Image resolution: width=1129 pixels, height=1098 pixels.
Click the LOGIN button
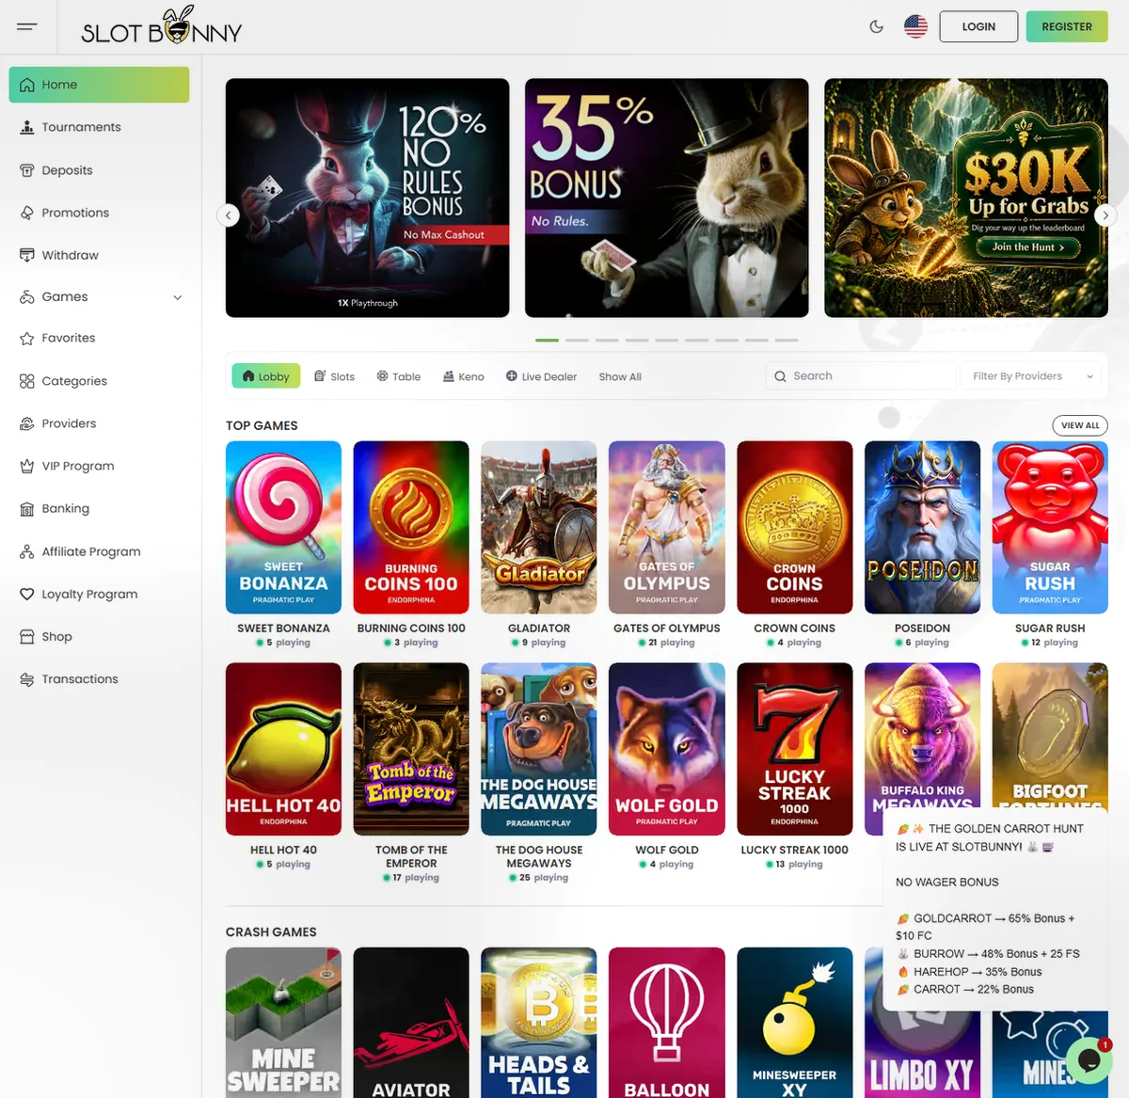coord(978,26)
